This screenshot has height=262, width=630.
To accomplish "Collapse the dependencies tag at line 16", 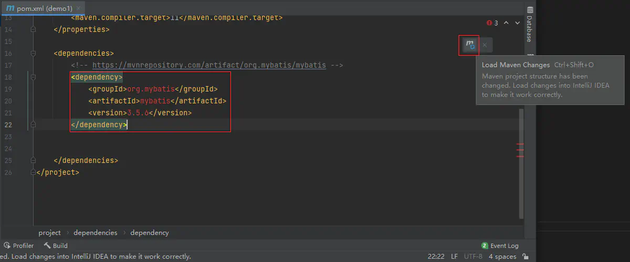I will pyautogui.click(x=33, y=54).
